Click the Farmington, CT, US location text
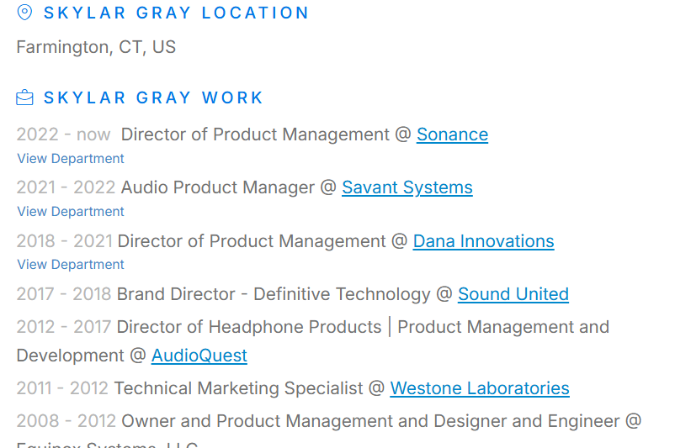Viewport: 675px width, 448px height. 96,47
